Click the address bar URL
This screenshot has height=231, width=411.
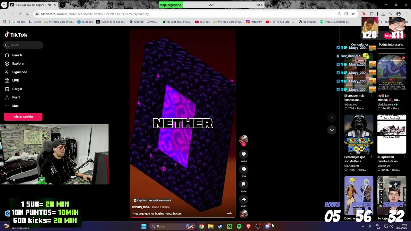click(95, 14)
